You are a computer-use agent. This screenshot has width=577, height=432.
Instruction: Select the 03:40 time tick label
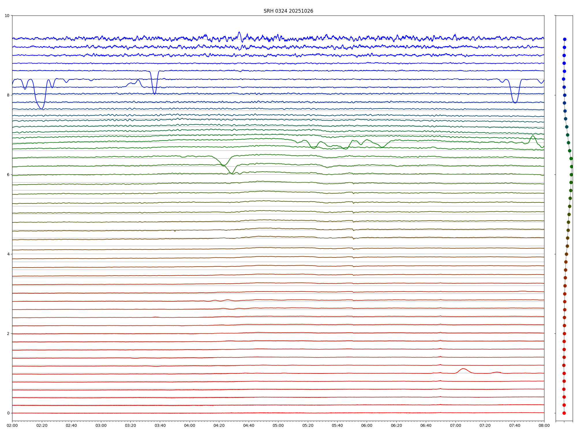coord(160,425)
